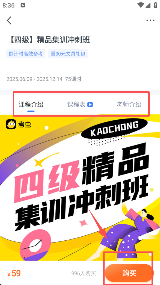Switch to the 课程介绍 tab

[x=31, y=105]
